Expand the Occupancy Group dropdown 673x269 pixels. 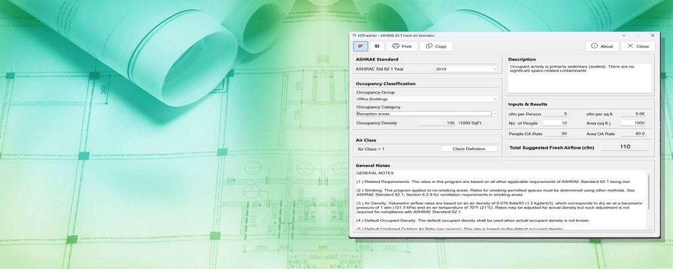point(427,99)
